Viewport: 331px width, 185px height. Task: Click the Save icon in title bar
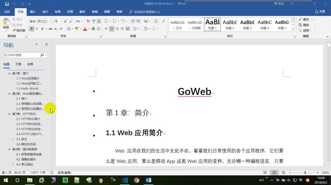[x=7, y=4]
